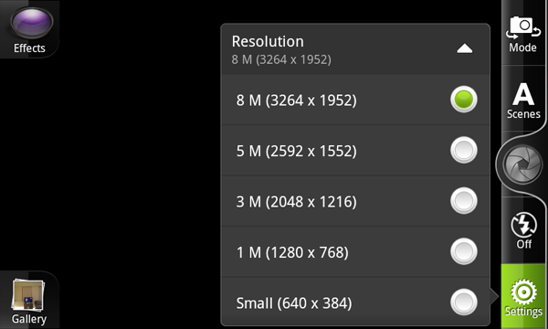Select the 1 M radio button
The width and height of the screenshot is (548, 329).
[464, 251]
